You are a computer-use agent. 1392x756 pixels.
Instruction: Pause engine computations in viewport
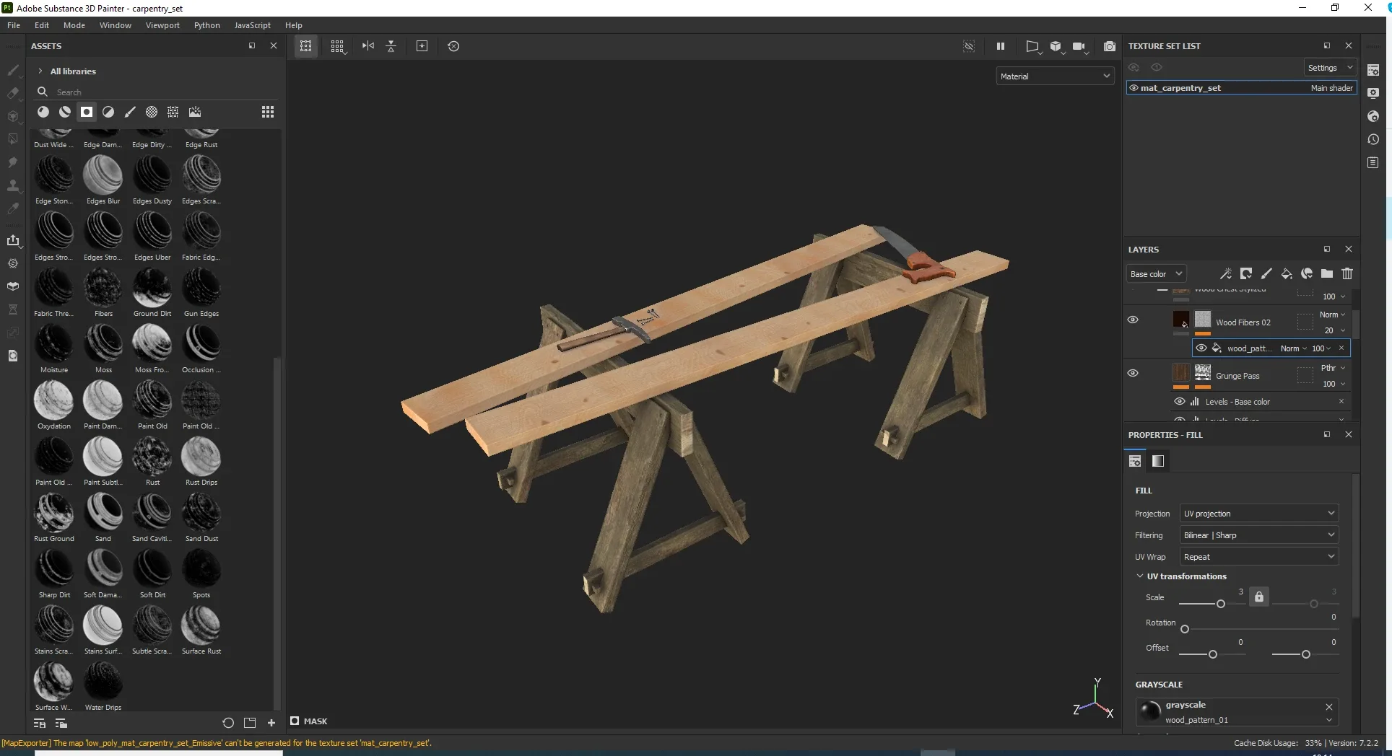click(x=1001, y=46)
